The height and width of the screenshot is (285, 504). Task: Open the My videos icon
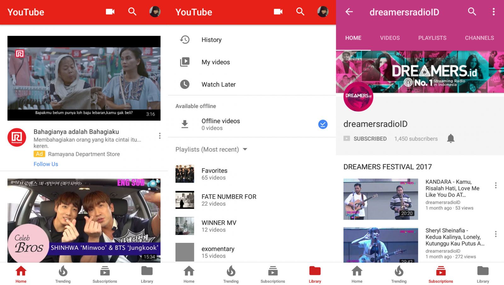[185, 62]
